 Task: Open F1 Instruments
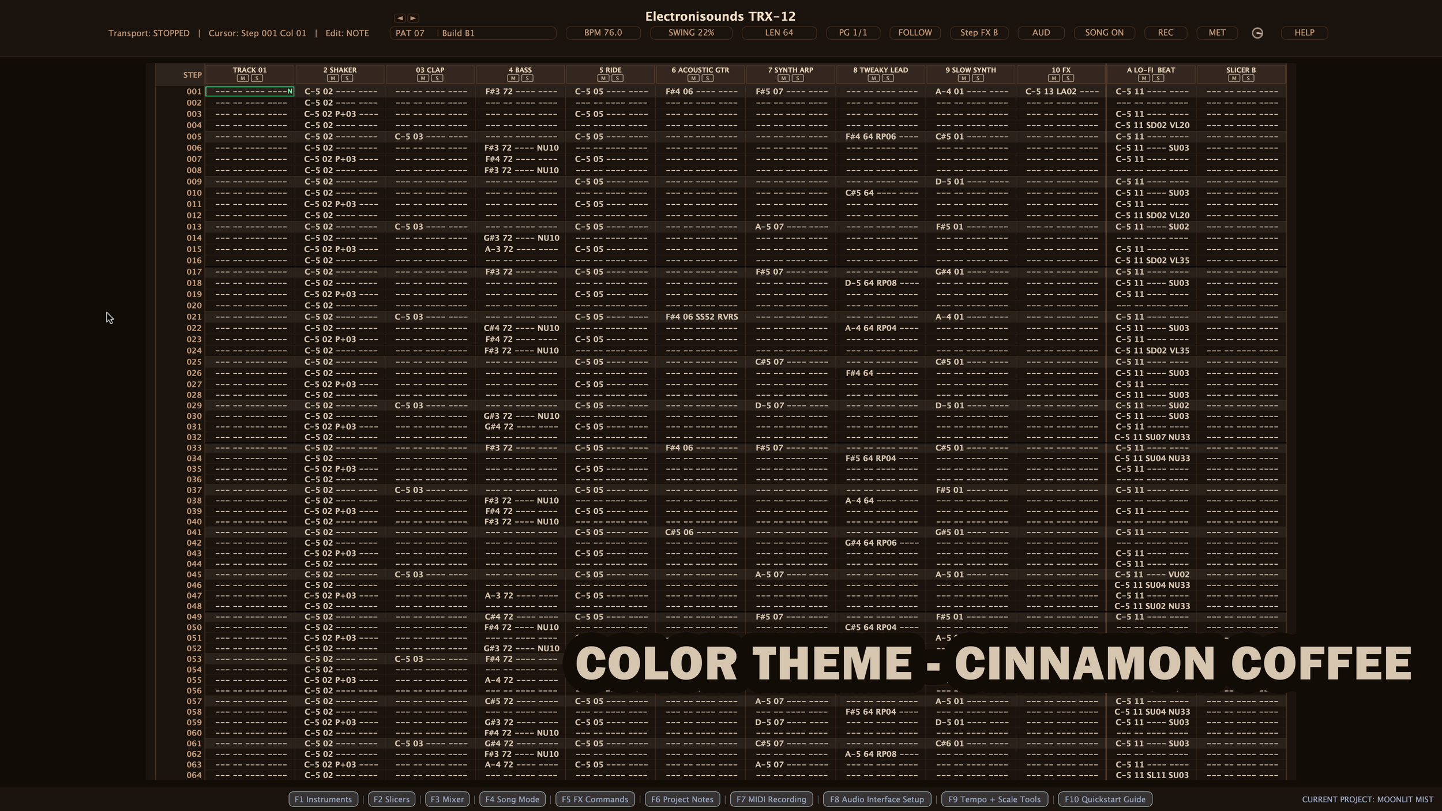[x=323, y=799]
